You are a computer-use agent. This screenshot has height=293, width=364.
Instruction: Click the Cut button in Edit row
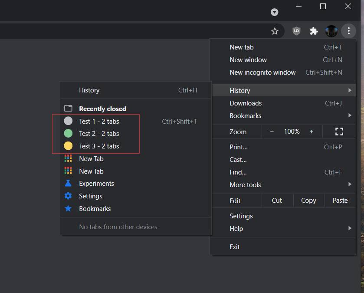[x=277, y=201]
